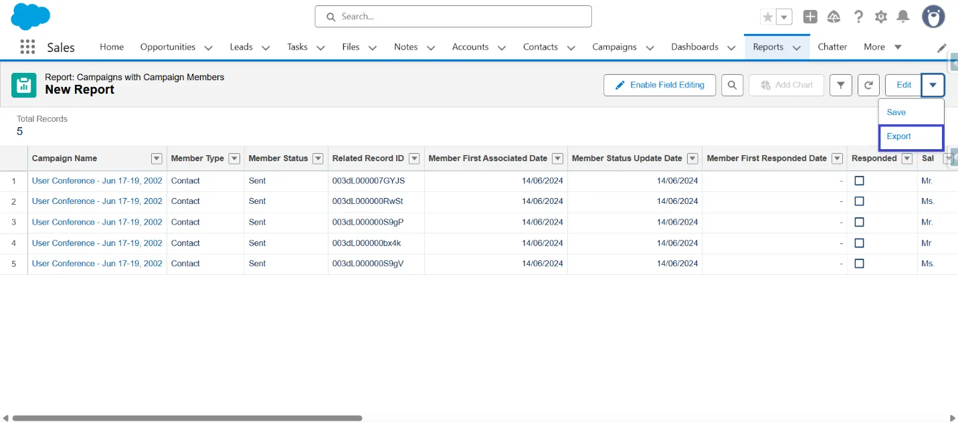
Task: Open the User Conference link in row 3
Action: [x=97, y=222]
